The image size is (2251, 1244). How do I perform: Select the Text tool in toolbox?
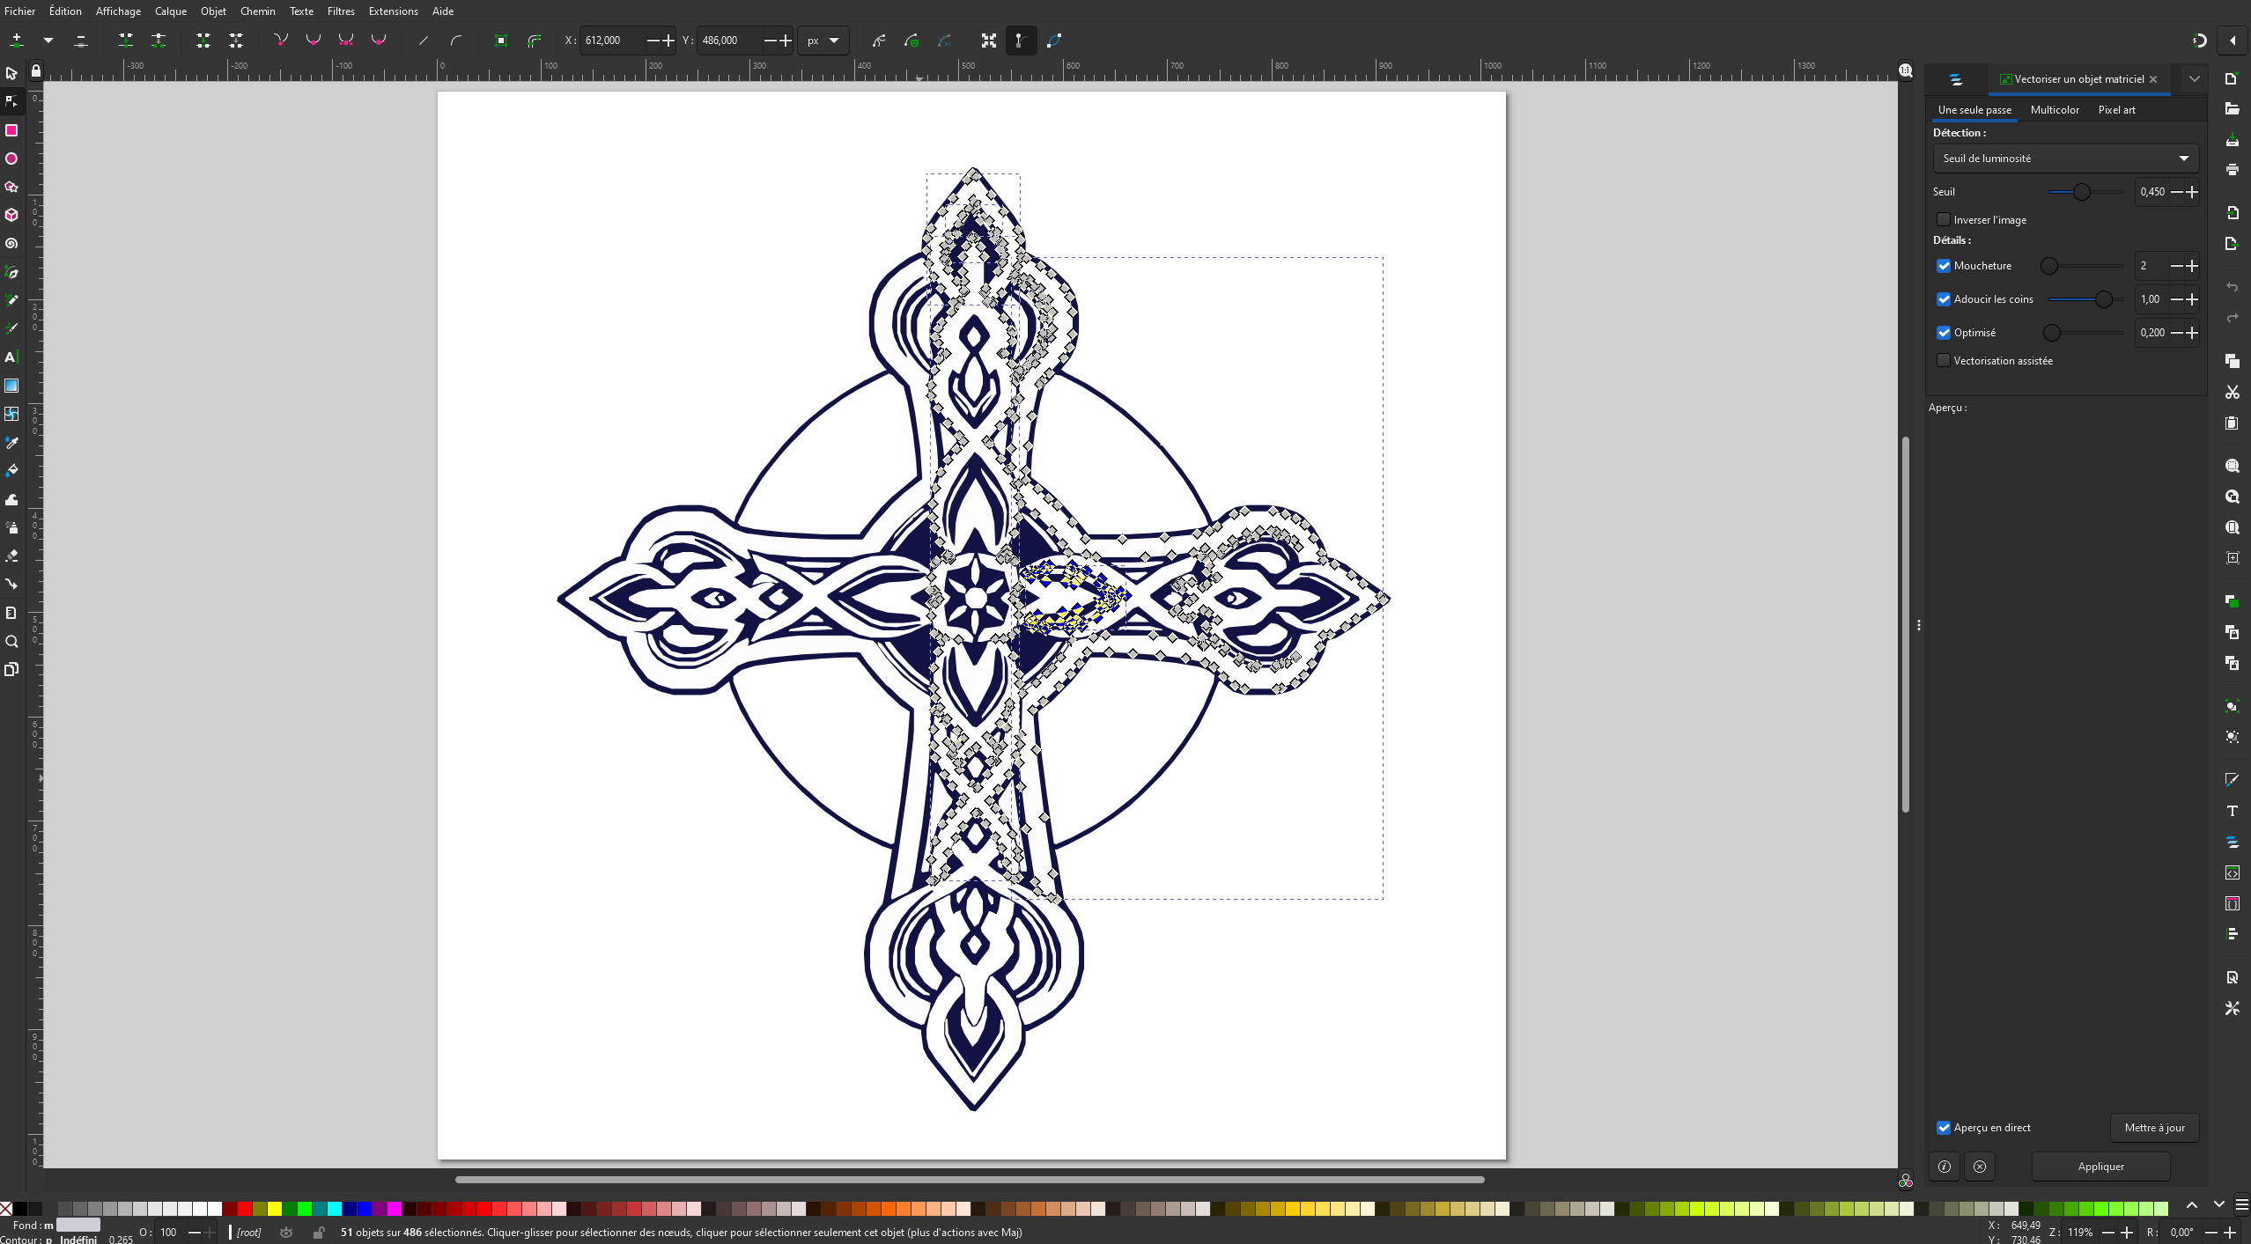tap(11, 357)
